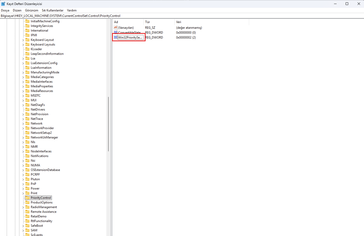Screen dimensions: 364x236
Task: Open the Görünüm menu
Action: click(32, 10)
